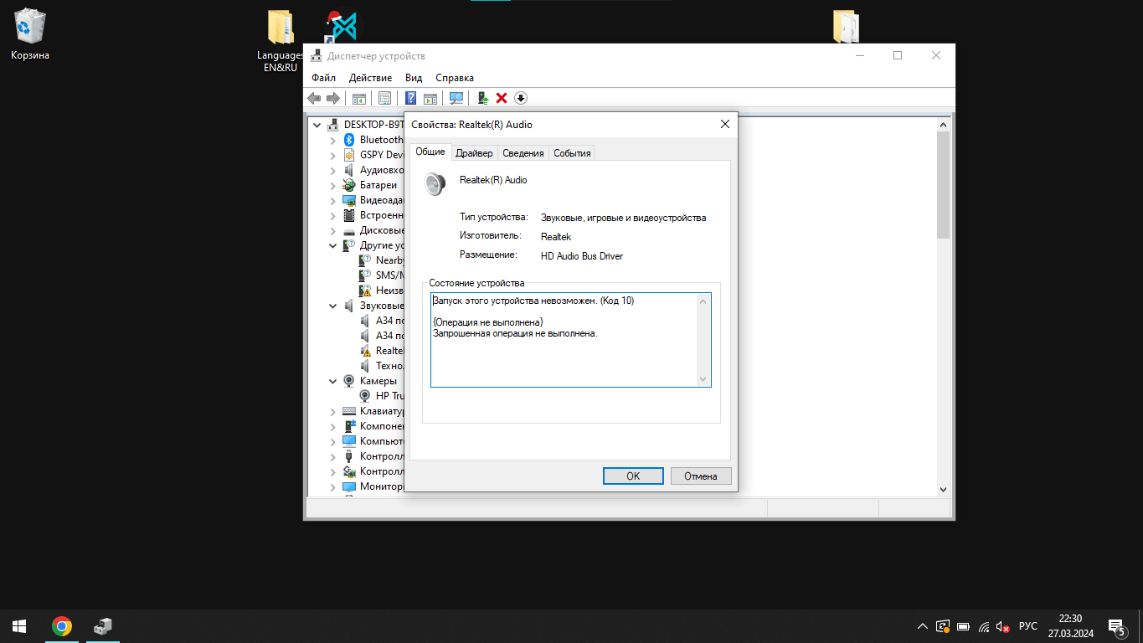Remove device using red X icon
Image resolution: width=1143 pixels, height=643 pixels.
point(502,98)
